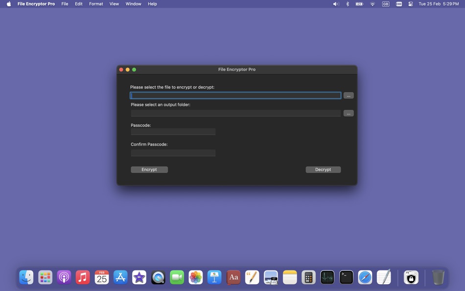Open the Dictionary app in dock

click(x=233, y=277)
